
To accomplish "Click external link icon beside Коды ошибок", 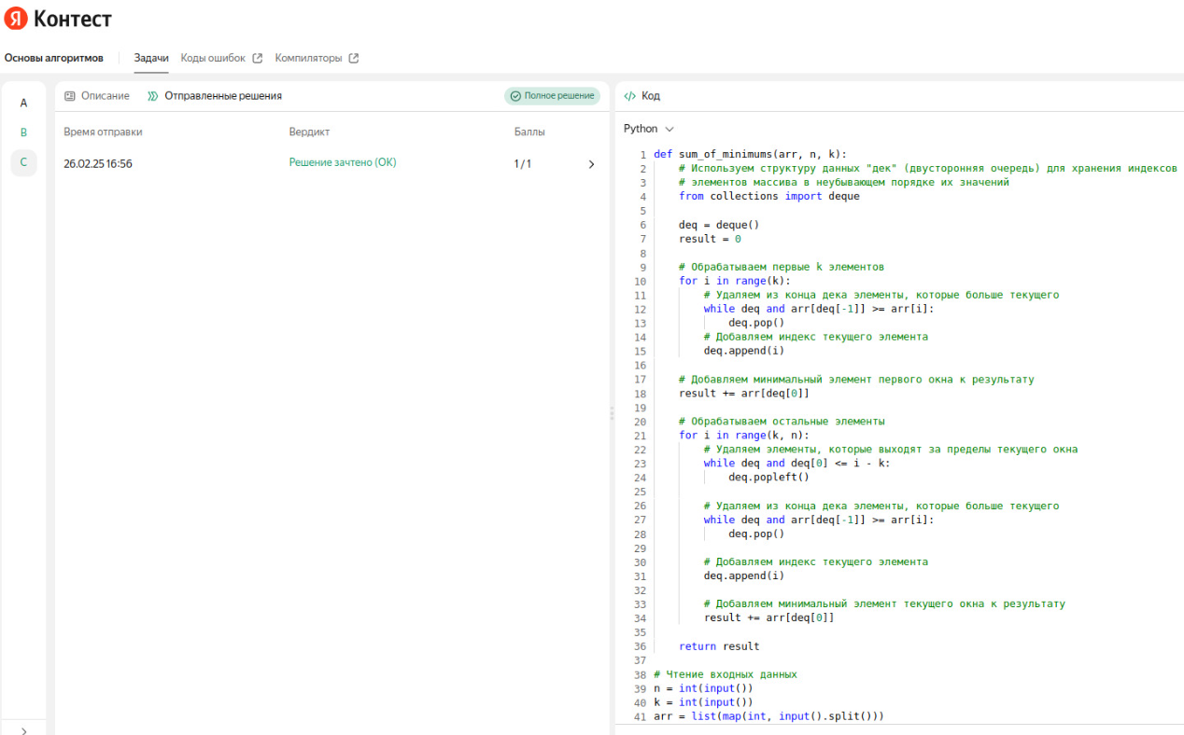I will [x=258, y=58].
